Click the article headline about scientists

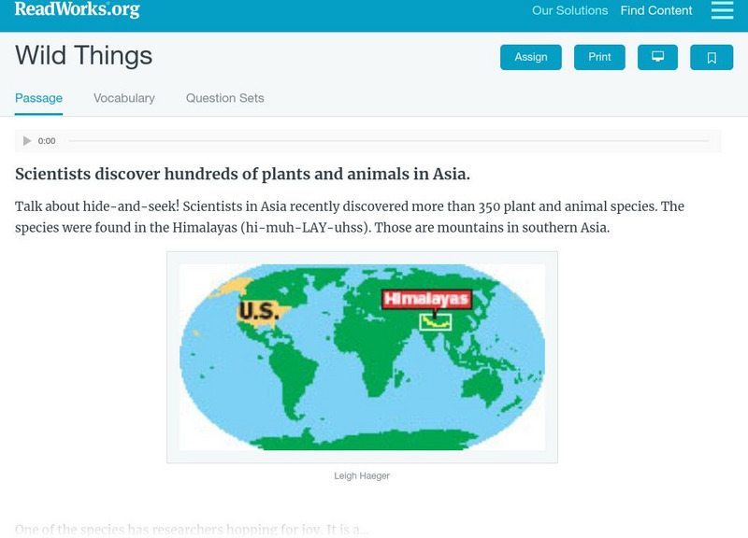(242, 174)
